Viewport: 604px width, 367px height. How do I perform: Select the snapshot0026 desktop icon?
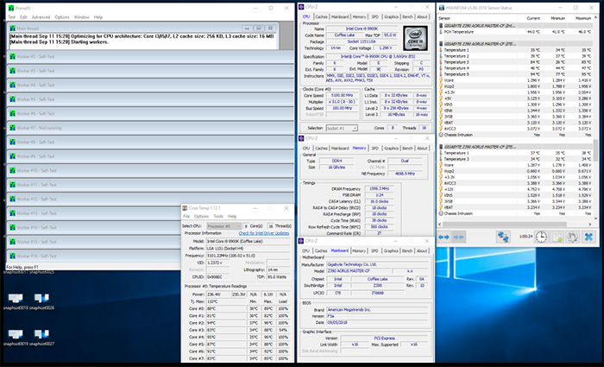41,301
